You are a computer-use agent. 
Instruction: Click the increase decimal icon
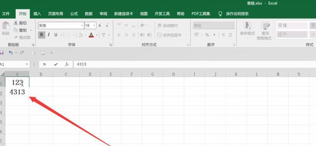tap(223, 35)
